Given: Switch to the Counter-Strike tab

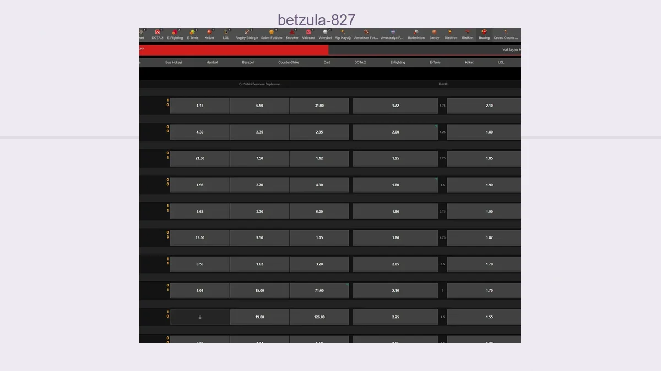Looking at the screenshot, I should pyautogui.click(x=289, y=62).
